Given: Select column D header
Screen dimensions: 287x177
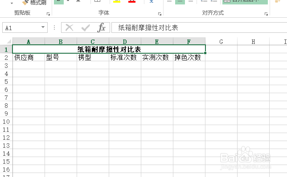Looking at the screenshot, I should point(125,42).
